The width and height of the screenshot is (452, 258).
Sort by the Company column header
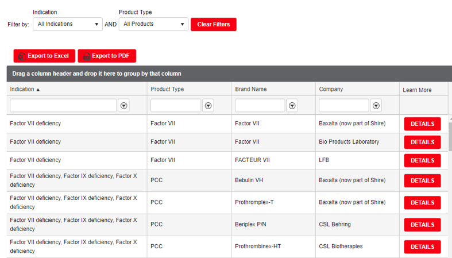pyautogui.click(x=331, y=90)
